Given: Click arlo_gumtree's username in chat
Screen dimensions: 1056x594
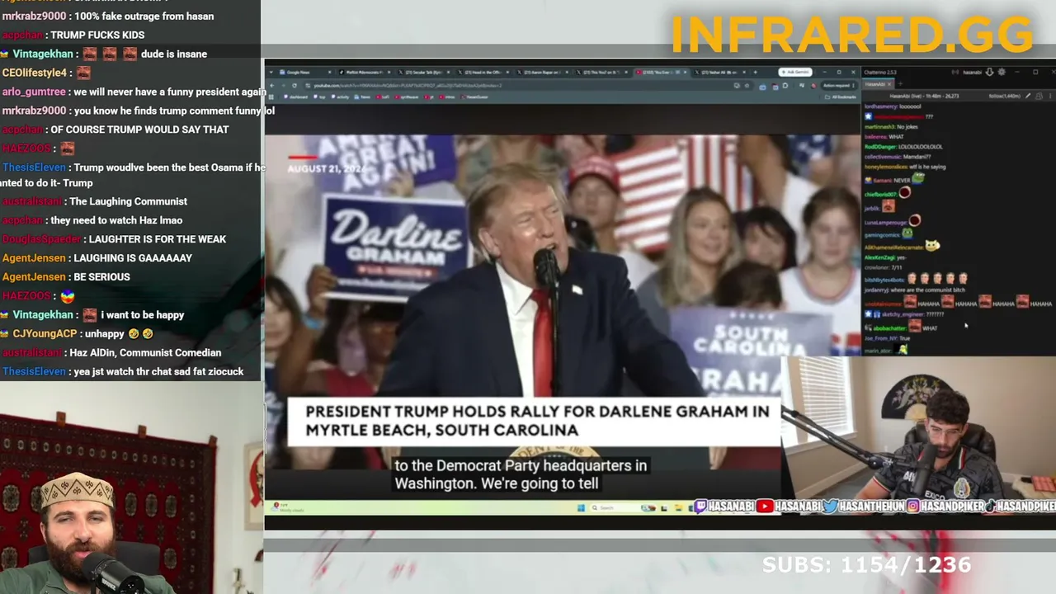Looking at the screenshot, I should [34, 92].
